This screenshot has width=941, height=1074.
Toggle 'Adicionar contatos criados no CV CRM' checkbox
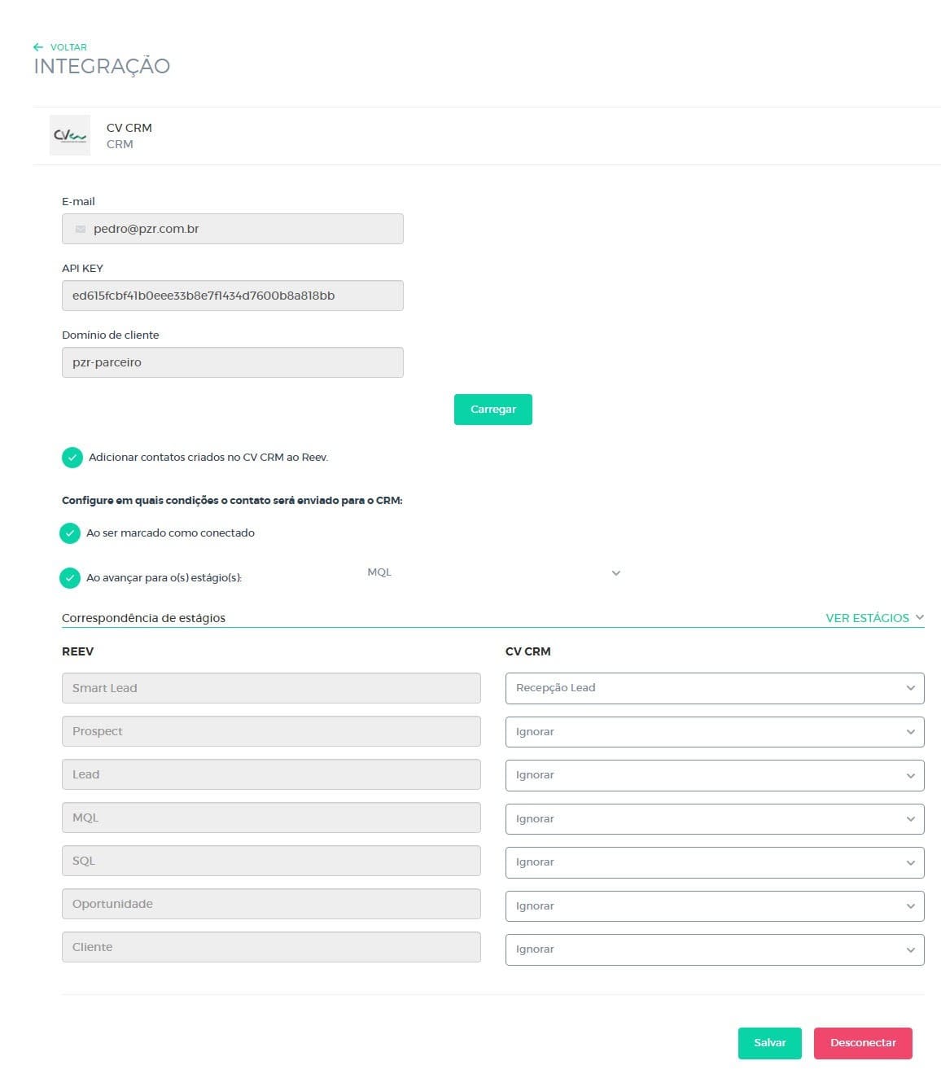tap(72, 458)
